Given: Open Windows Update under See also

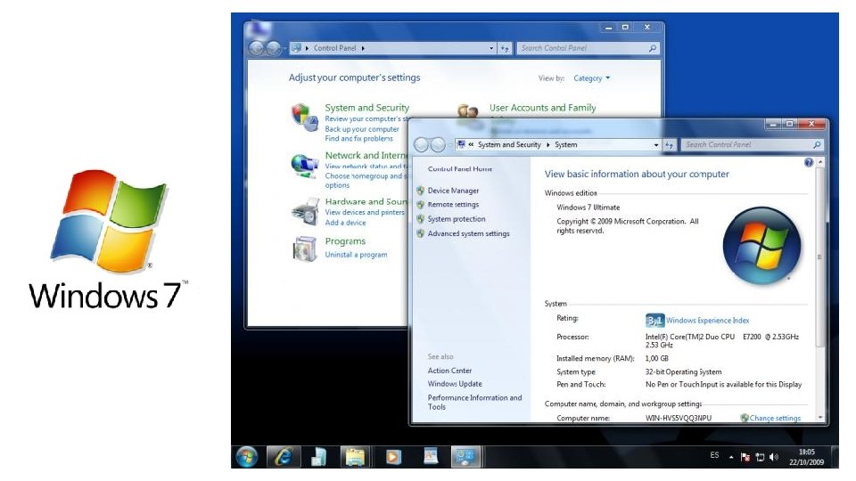Looking at the screenshot, I should point(455,384).
